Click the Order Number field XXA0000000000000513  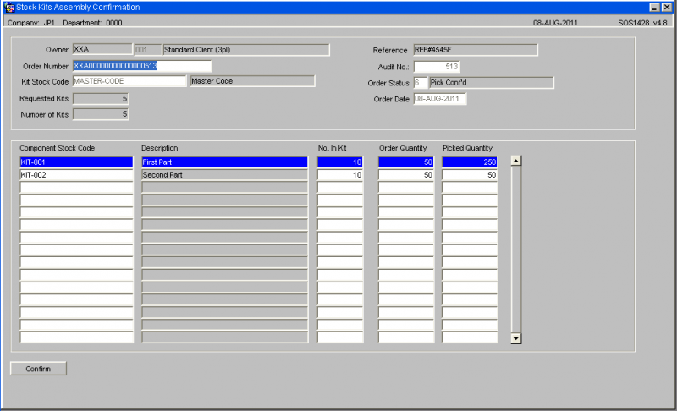pos(142,66)
